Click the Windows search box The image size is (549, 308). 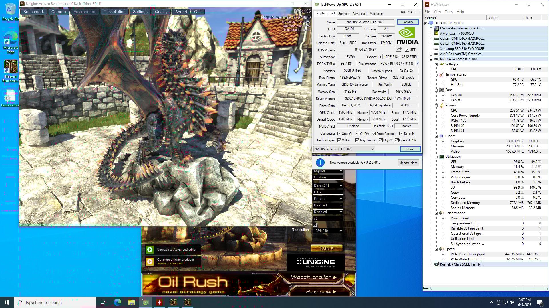55,302
